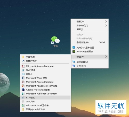Image resolution: width=129 pixels, height=117 pixels.
Task: Select the 新建(W) new item entry
Action: pyautogui.click(x=90, y=57)
